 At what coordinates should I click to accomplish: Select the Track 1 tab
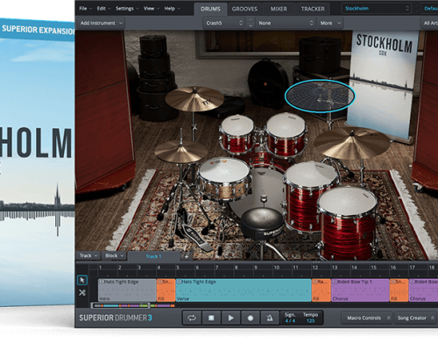tap(153, 256)
